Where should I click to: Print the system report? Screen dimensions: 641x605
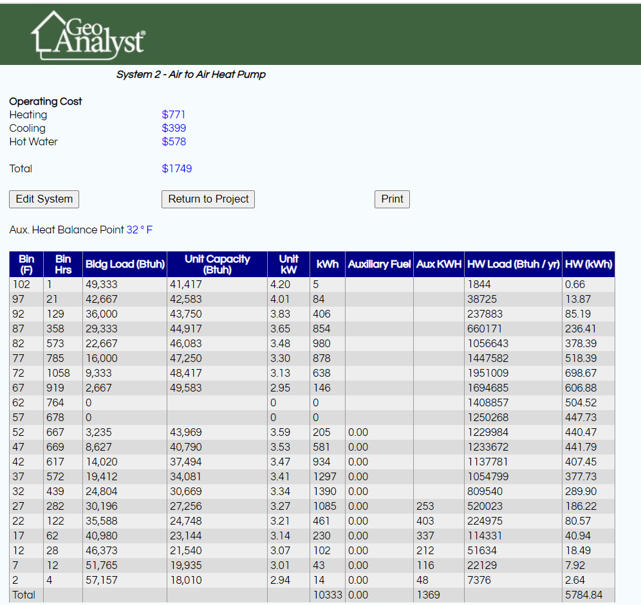tap(392, 199)
